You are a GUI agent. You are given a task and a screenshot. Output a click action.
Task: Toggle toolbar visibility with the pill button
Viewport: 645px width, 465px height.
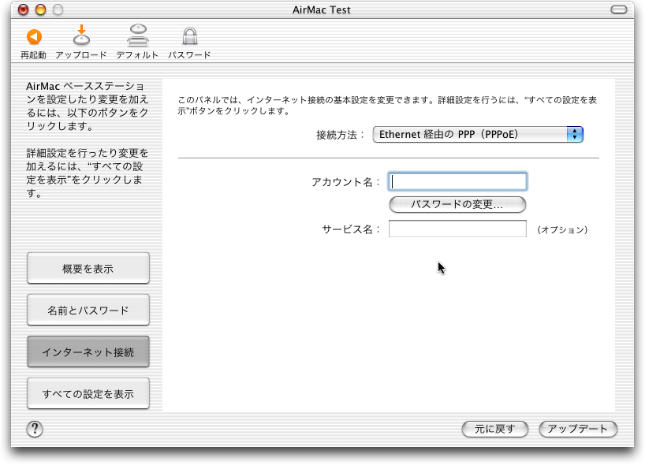[x=621, y=10]
